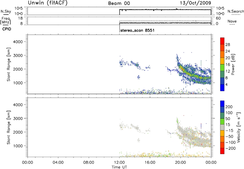Click the '18' frequency axis label
244x169 pixels.
point(20,18)
